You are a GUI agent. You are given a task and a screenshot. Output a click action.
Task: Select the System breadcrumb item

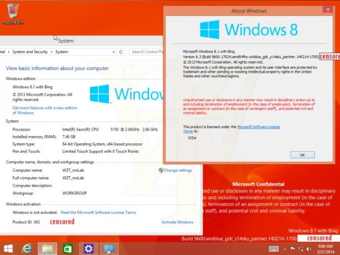[62, 52]
